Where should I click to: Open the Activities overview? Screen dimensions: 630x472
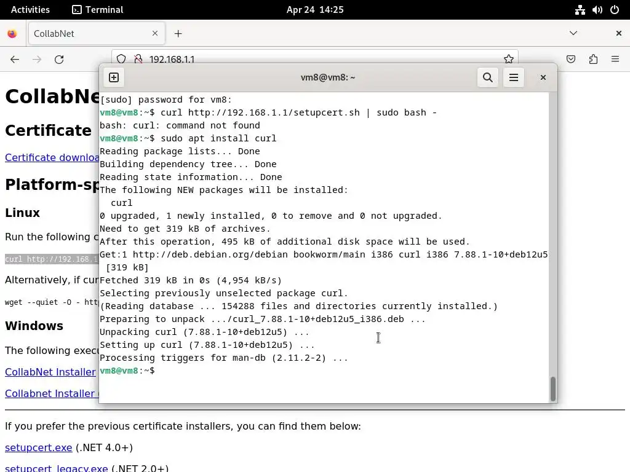pos(30,10)
